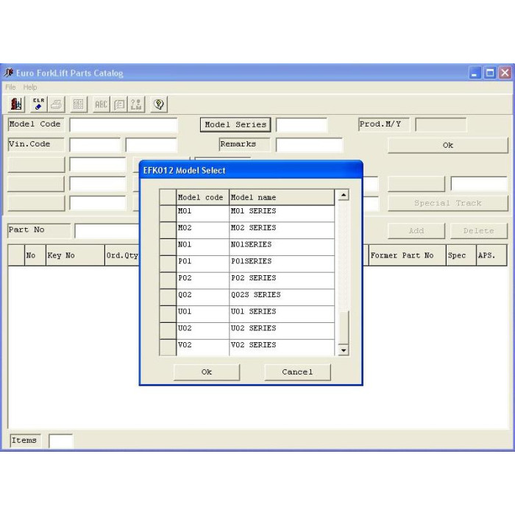
Task: Click the ABC toolbar icon
Action: point(102,104)
